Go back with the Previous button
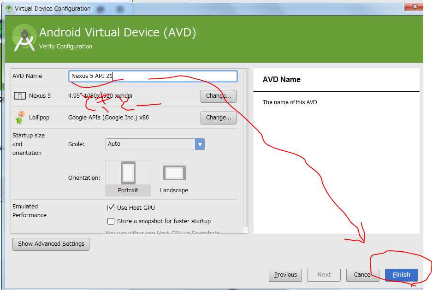Image resolution: width=432 pixels, height=290 pixels. [x=285, y=275]
